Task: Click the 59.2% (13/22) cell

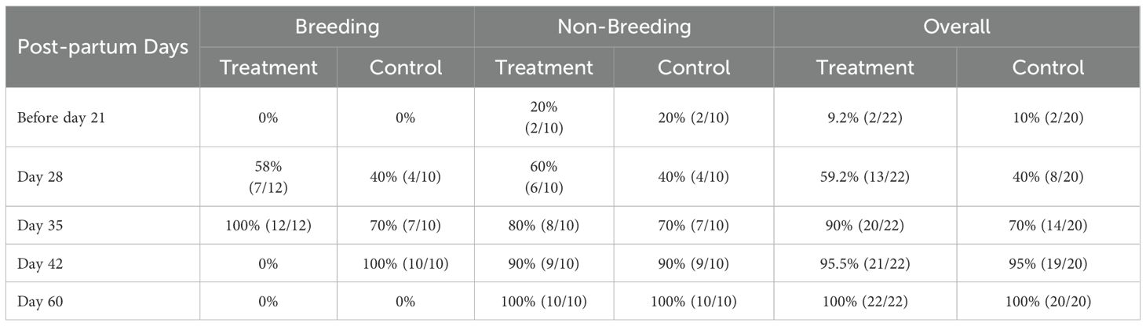Action: [x=865, y=177]
